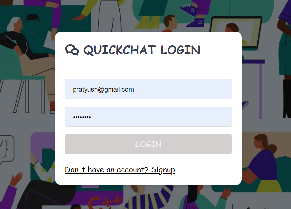Viewport: 291px width, 209px height.
Task: Focus the email field containing pratyush@gmail.com
Action: click(148, 89)
